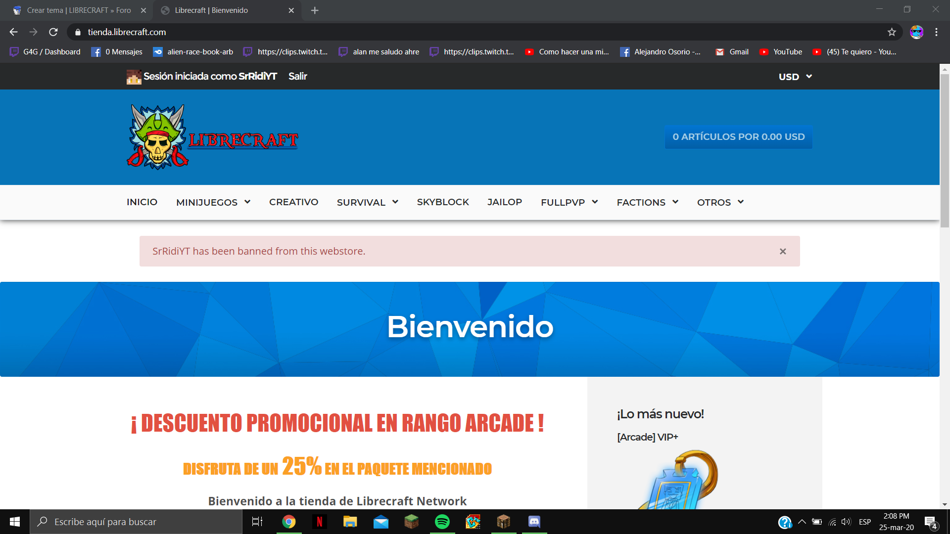Screen dimensions: 950x534
Task: Expand the SURVIVAL category dropdown
Action: pyautogui.click(x=367, y=202)
